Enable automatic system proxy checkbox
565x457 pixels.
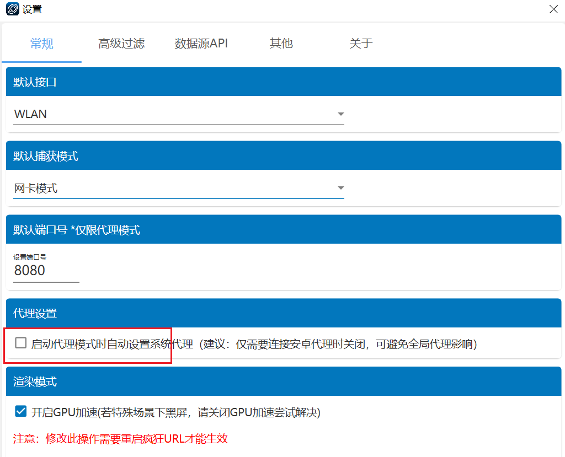click(20, 343)
